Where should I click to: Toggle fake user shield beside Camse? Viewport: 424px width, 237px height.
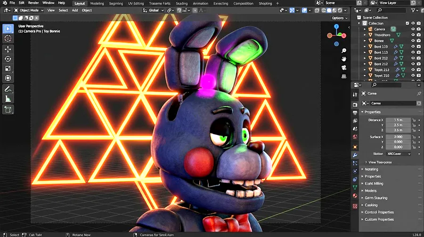pyautogui.click(x=419, y=103)
